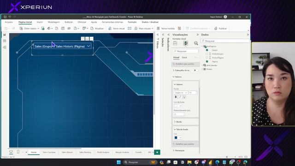Switch to the Modelagem ribbon tab
Image resolution: width=295 pixels, height=166 pixels.
[53, 22]
